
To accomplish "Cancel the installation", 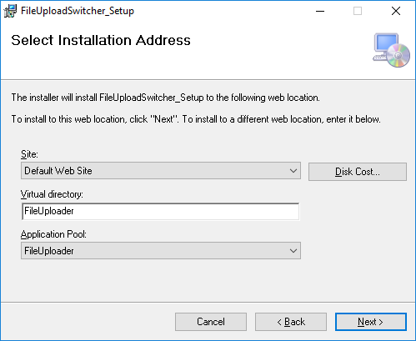I will [x=211, y=322].
